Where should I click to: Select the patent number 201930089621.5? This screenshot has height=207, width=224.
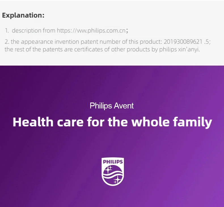(186, 42)
